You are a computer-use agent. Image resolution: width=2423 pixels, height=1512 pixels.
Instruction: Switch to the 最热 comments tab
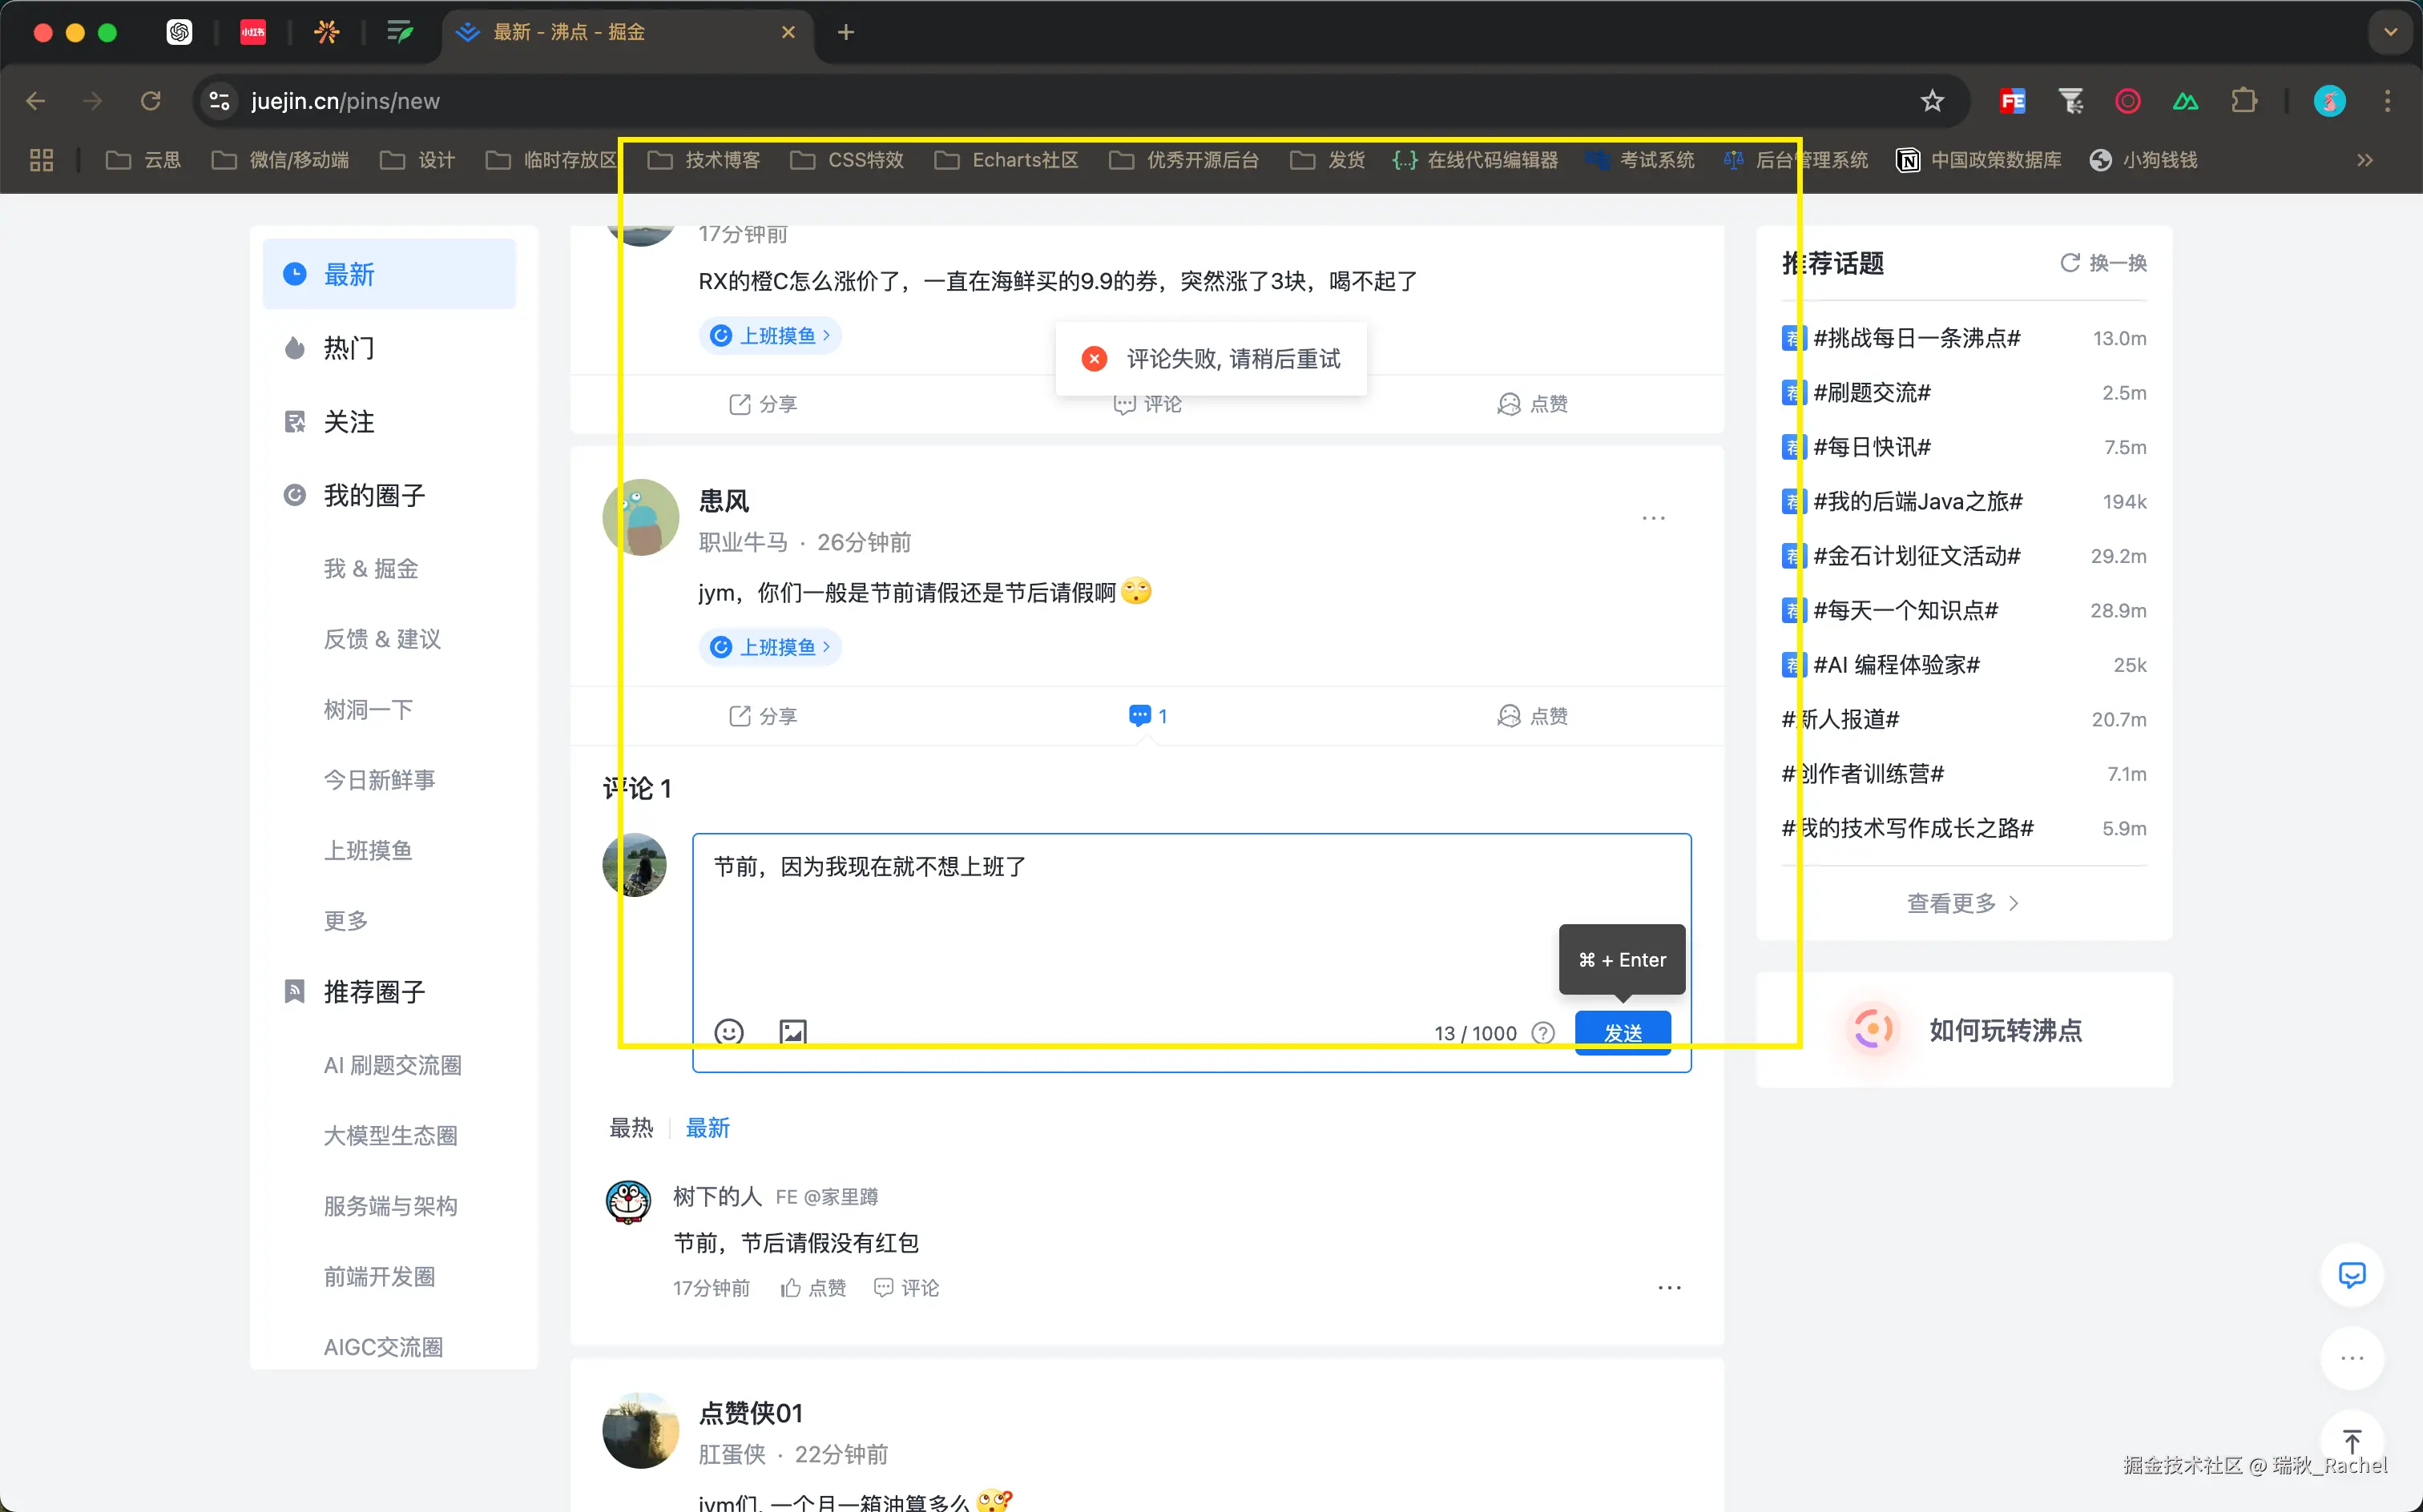[x=631, y=1127]
